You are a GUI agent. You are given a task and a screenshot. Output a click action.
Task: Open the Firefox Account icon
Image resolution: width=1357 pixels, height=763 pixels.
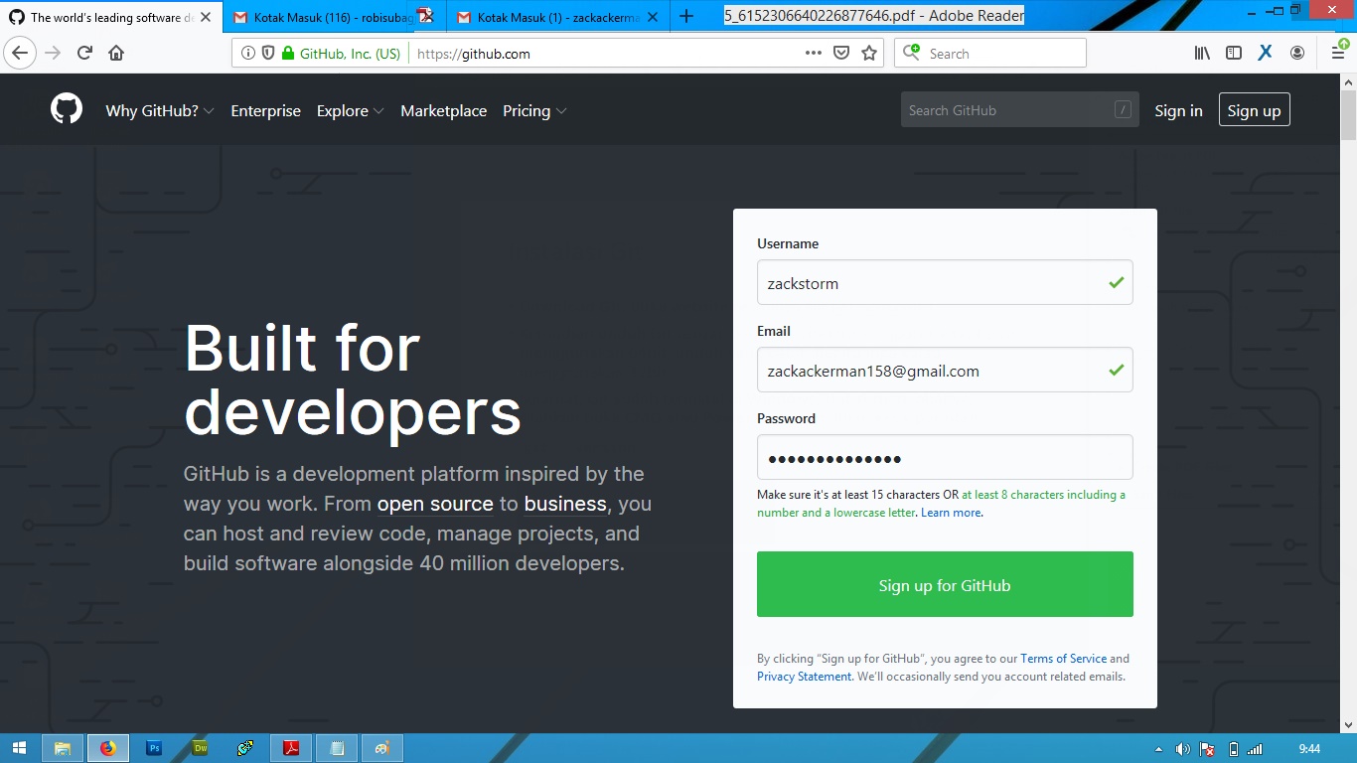1296,53
